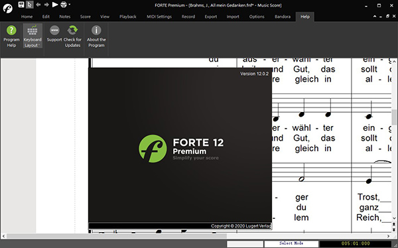Open the FORTE application logo menu
The width and height of the screenshot is (398, 248).
coord(7,9)
